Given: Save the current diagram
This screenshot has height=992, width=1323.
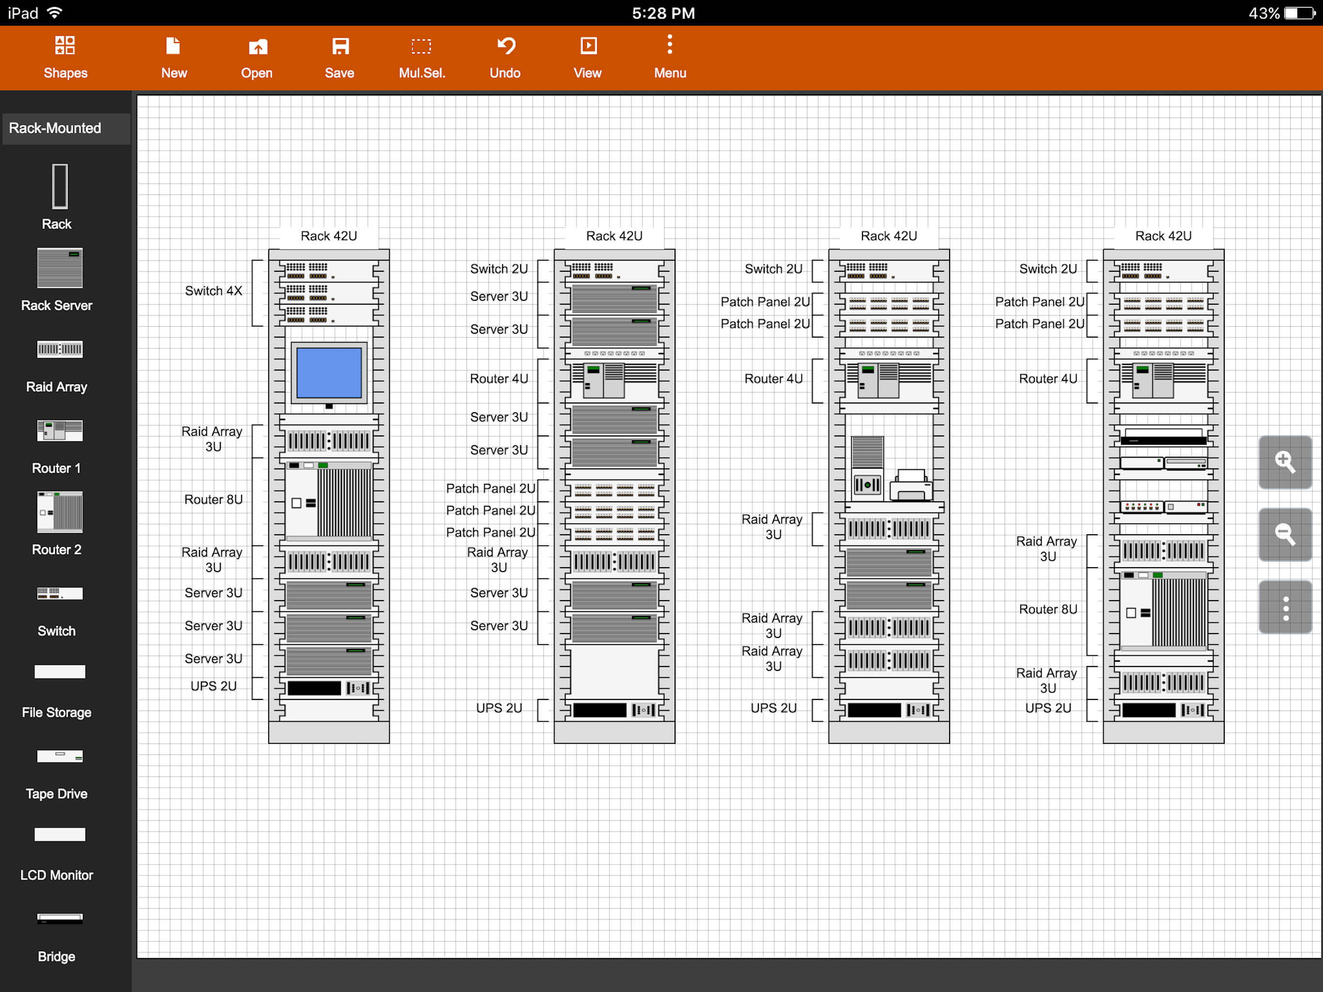Looking at the screenshot, I should 339,58.
